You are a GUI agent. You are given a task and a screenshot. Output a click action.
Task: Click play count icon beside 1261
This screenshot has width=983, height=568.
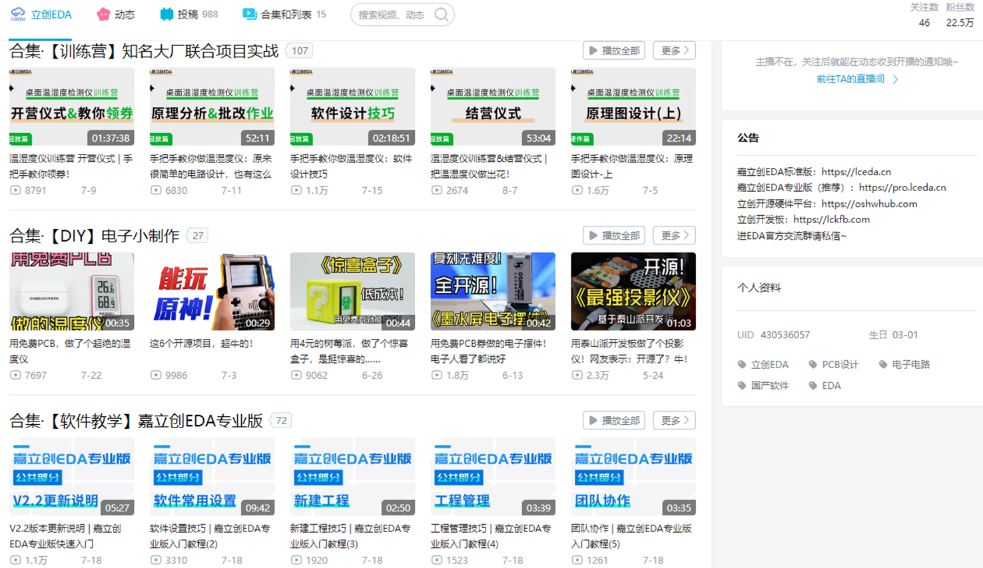(577, 561)
